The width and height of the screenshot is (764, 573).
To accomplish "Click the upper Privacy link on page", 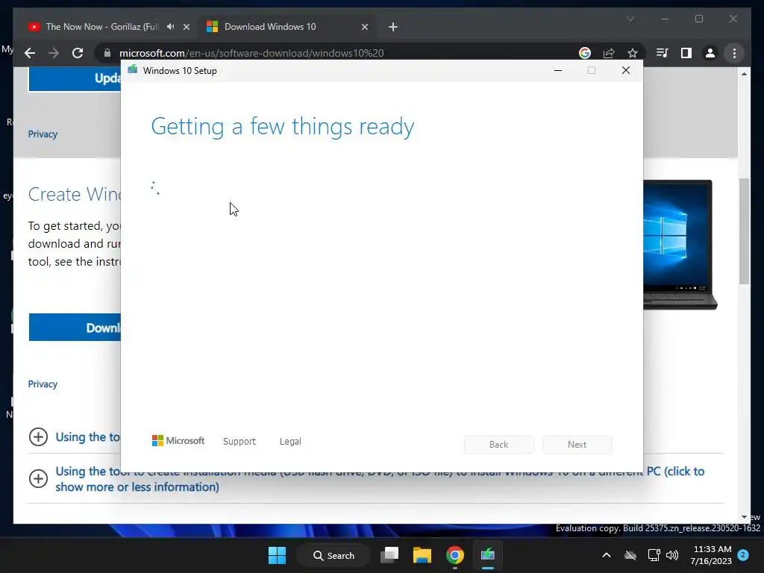I will pyautogui.click(x=43, y=134).
